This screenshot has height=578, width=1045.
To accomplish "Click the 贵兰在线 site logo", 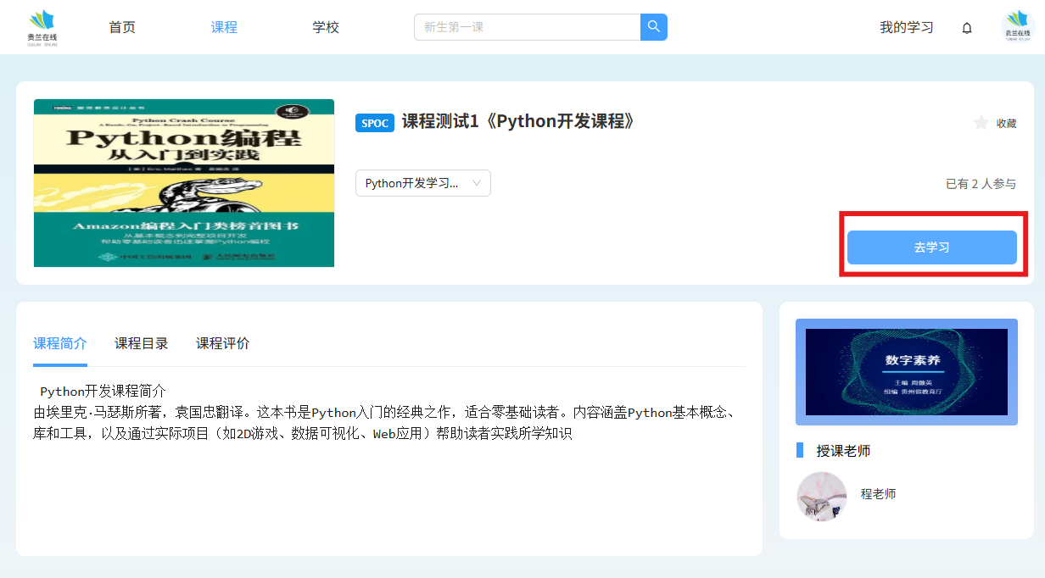I will [42, 27].
